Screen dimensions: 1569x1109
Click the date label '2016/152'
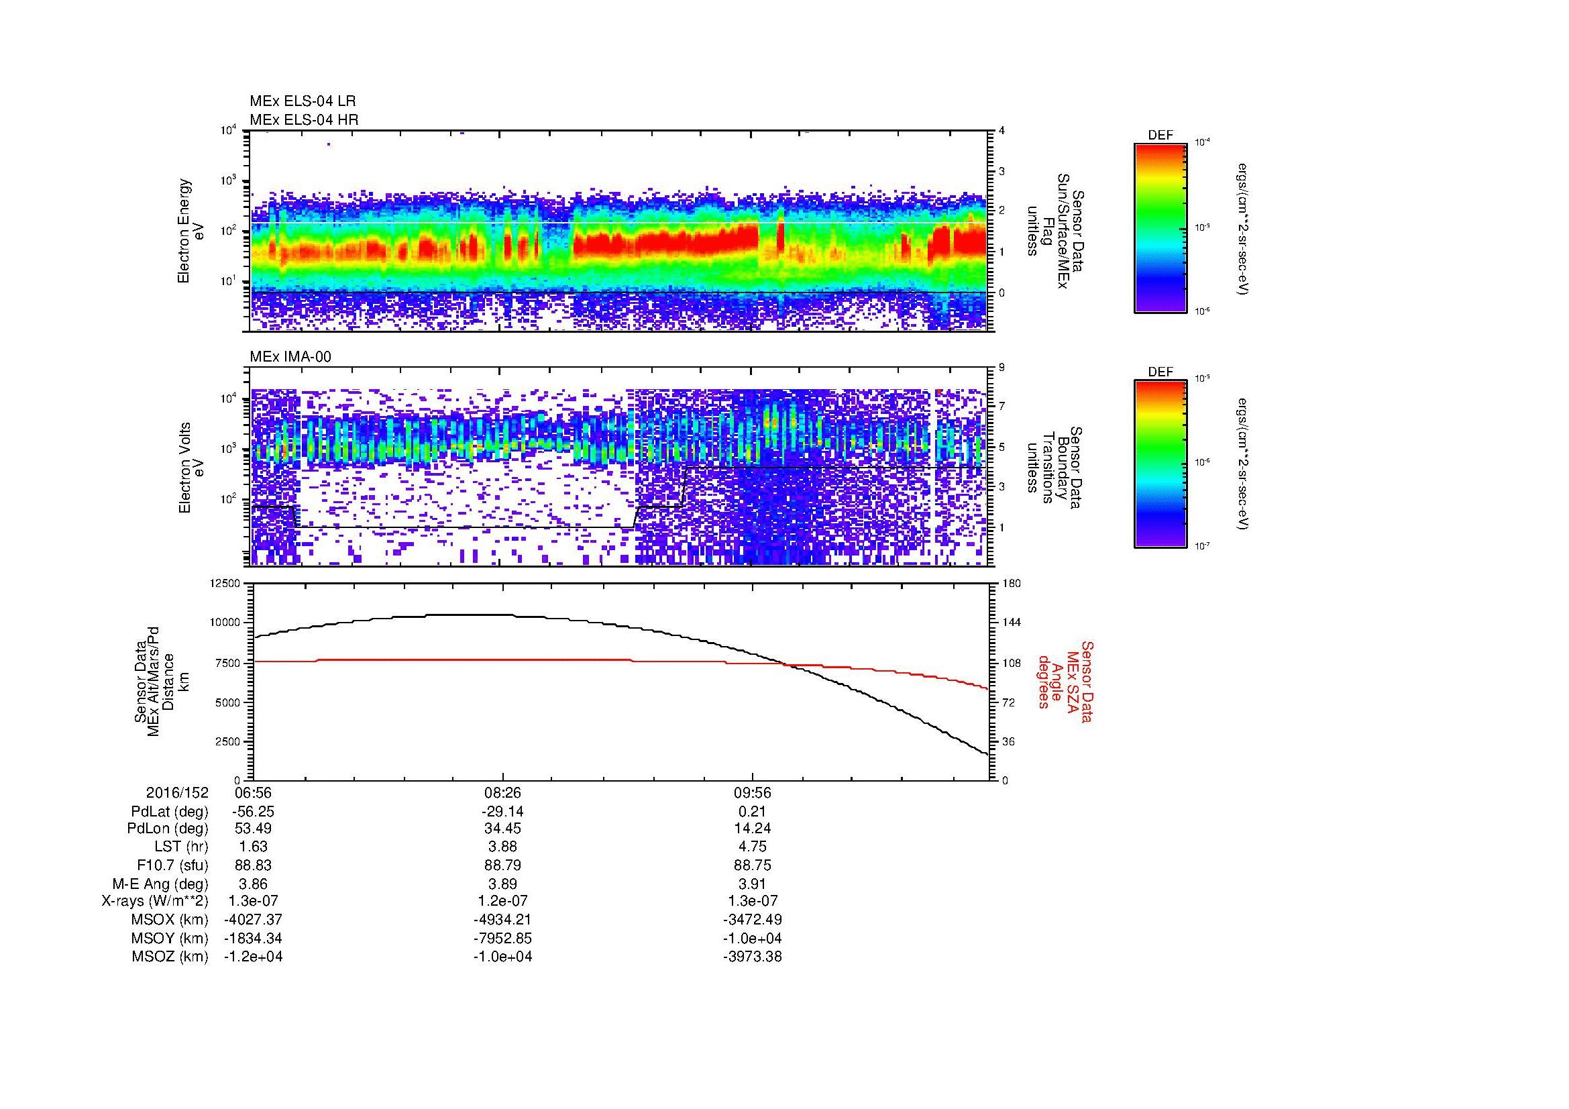[177, 792]
